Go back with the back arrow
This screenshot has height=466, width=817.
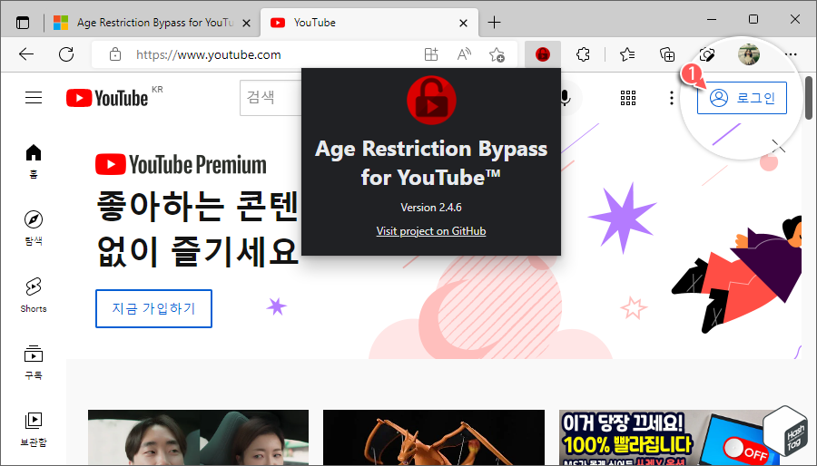(x=26, y=54)
